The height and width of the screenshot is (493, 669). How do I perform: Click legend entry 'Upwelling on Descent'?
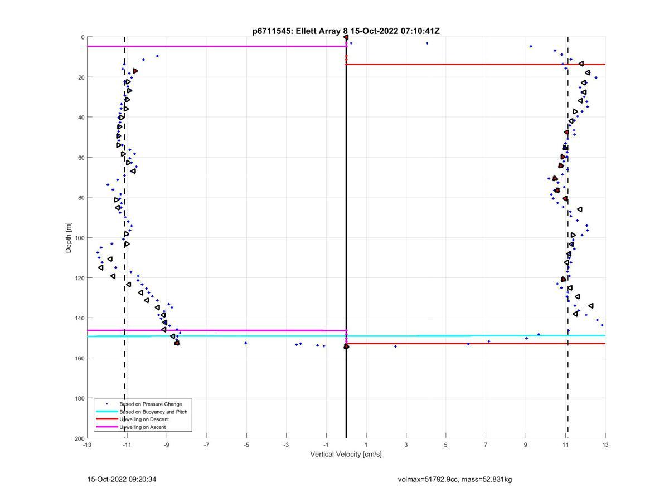point(144,419)
